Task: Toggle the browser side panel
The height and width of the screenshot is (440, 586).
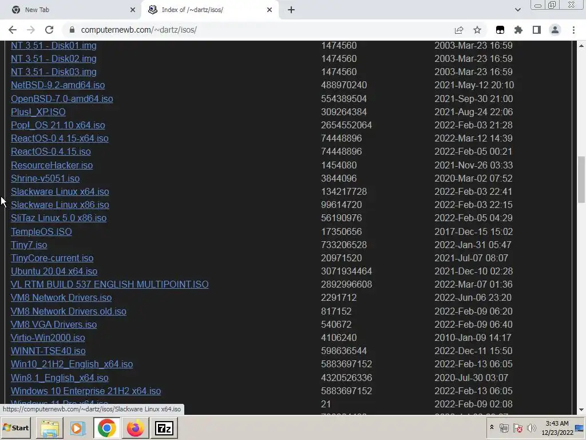Action: tap(537, 30)
